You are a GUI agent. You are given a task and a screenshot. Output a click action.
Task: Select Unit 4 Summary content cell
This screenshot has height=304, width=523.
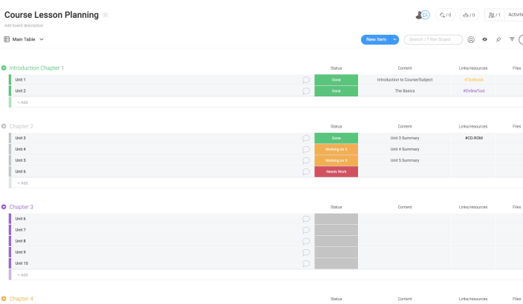[405, 149]
